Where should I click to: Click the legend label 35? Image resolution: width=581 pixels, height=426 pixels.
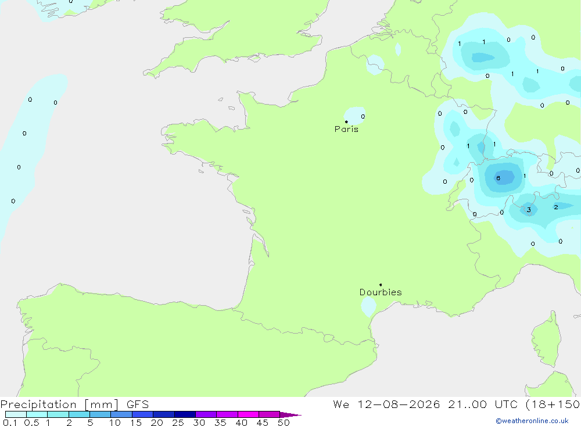(220, 423)
